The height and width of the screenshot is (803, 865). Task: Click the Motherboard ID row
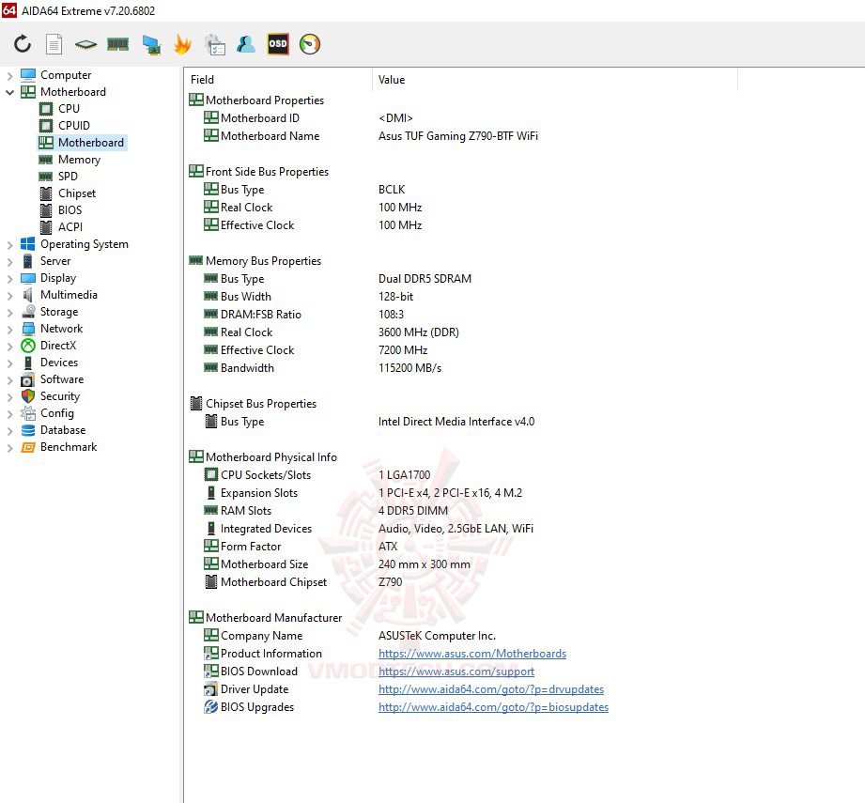(308, 118)
